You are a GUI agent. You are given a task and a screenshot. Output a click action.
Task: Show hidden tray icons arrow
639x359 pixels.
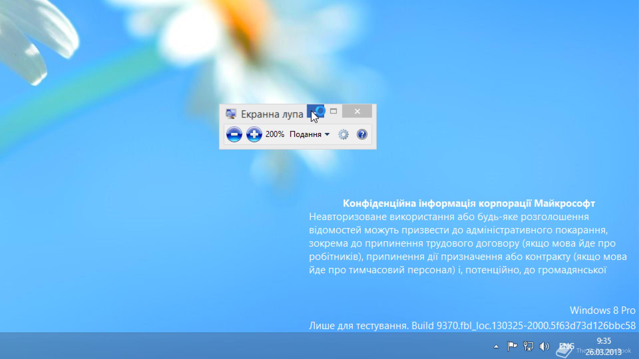(496, 346)
